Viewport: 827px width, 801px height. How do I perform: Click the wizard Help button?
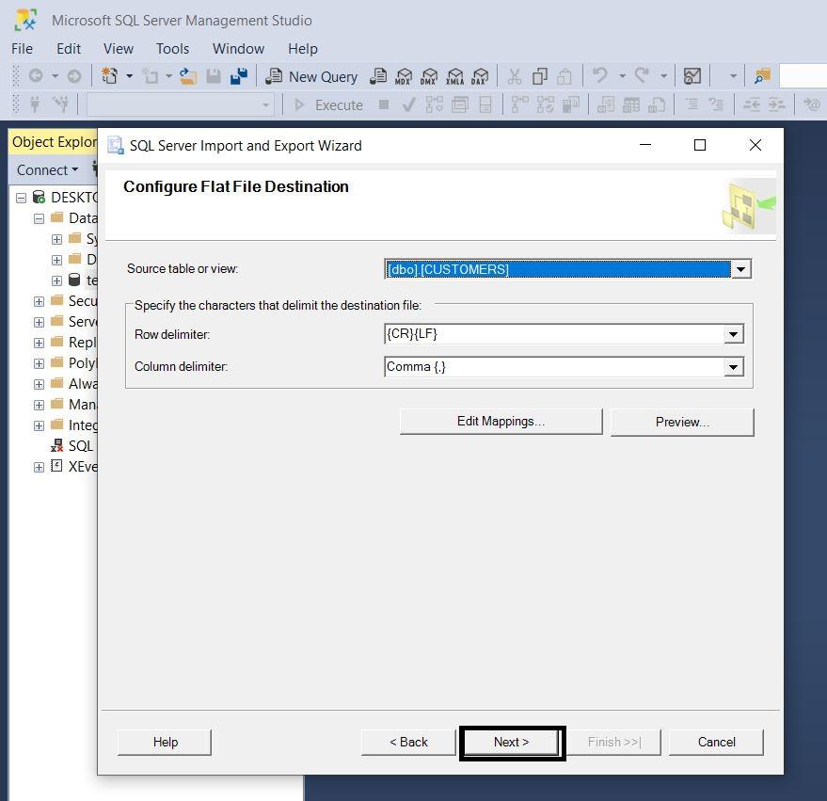pos(165,742)
